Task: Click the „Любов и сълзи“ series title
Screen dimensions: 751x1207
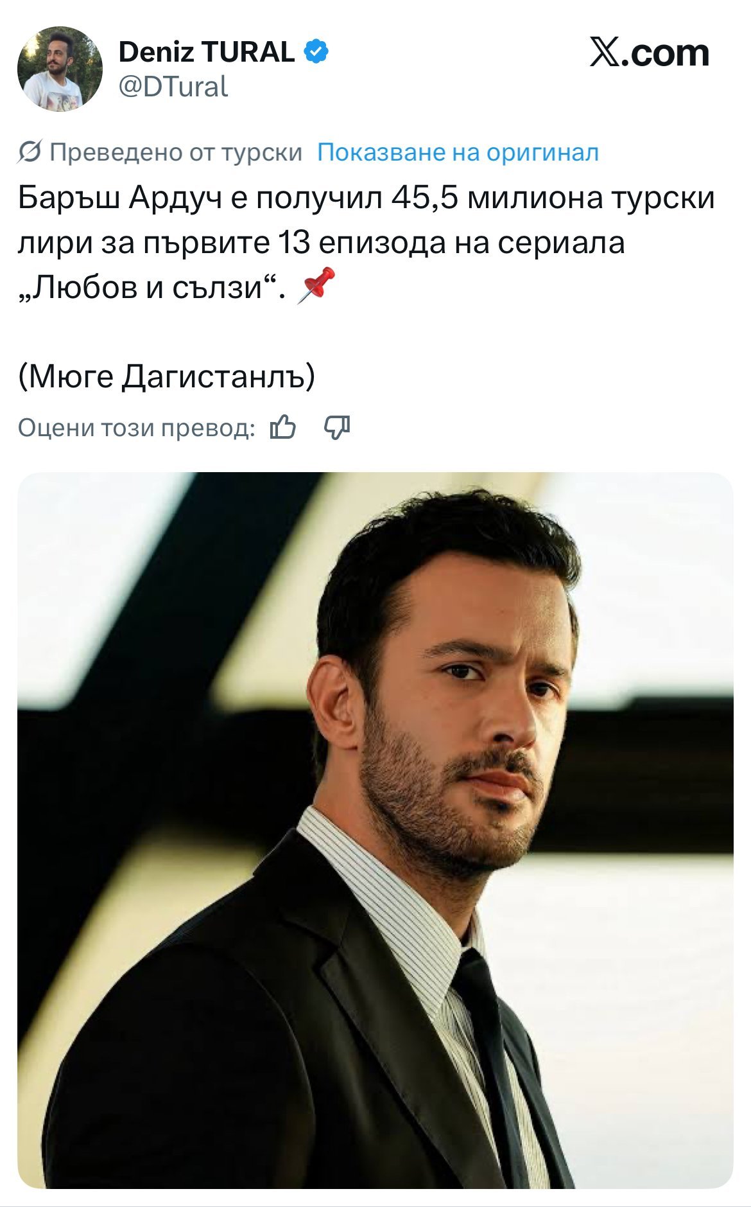Action: (151, 287)
